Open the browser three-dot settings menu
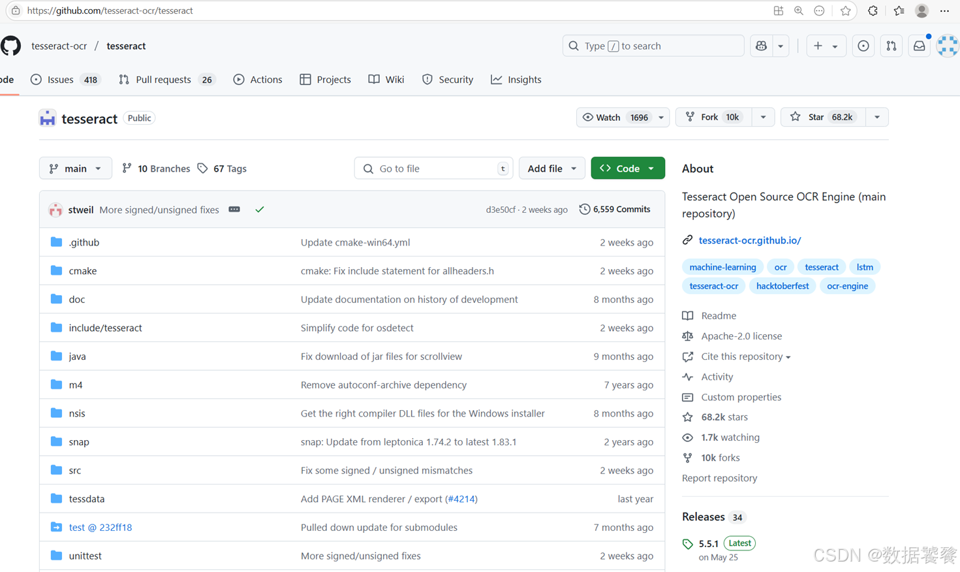 pos(944,10)
